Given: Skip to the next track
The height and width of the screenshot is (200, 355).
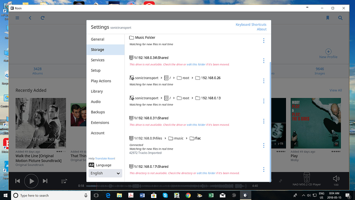Looking at the screenshot, I should click(x=45, y=181).
